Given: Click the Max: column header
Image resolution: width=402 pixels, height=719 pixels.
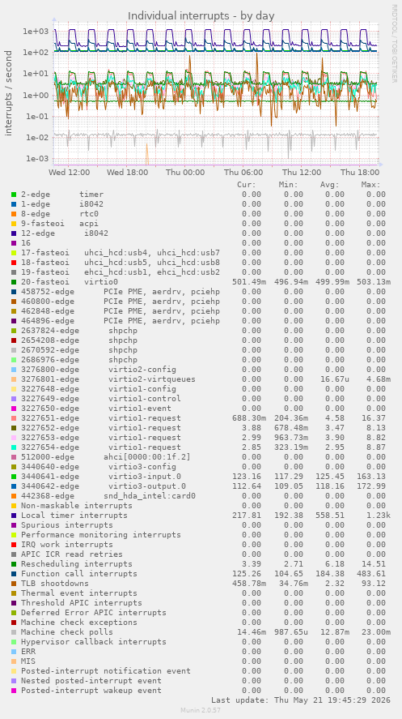Looking at the screenshot, I should pyautogui.click(x=370, y=185).
